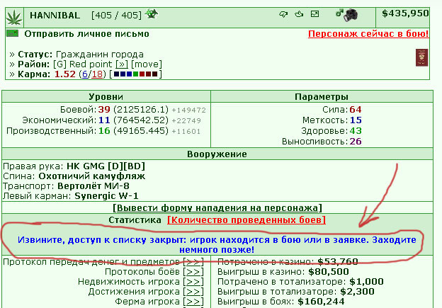Click the HANNIBAL player name
442x308 pixels.
(x=55, y=15)
